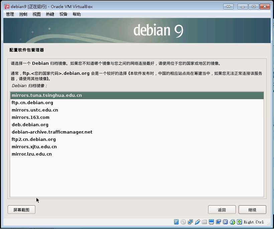
Task: Click the video capture indicator icon
Action: [218, 222]
